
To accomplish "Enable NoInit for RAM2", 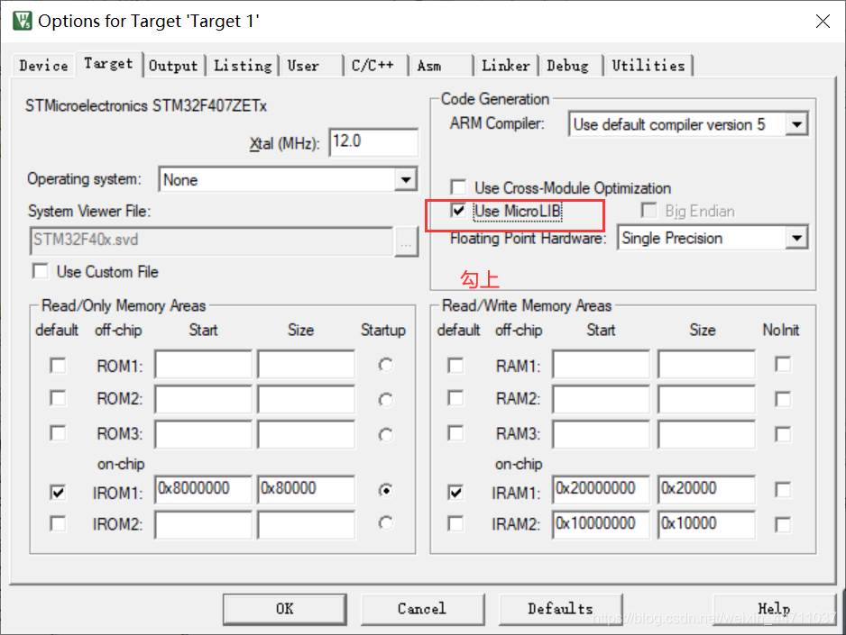I will pyautogui.click(x=783, y=399).
